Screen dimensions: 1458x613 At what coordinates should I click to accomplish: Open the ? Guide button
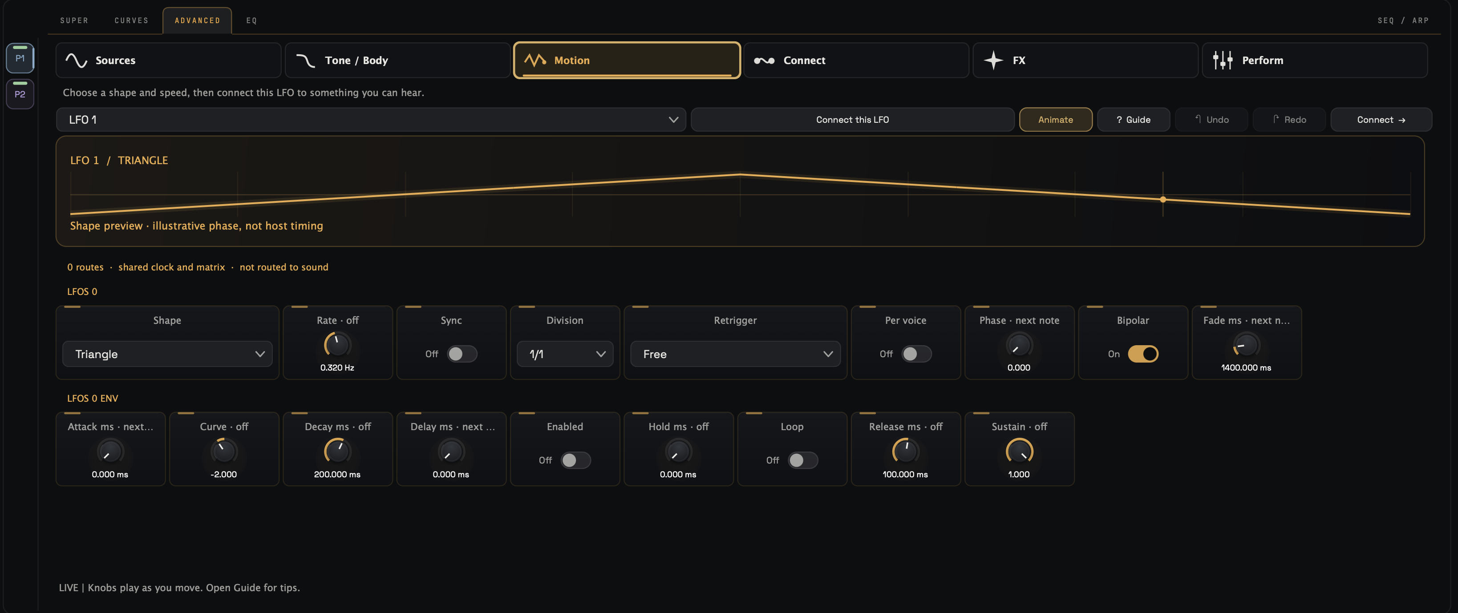[x=1133, y=120]
